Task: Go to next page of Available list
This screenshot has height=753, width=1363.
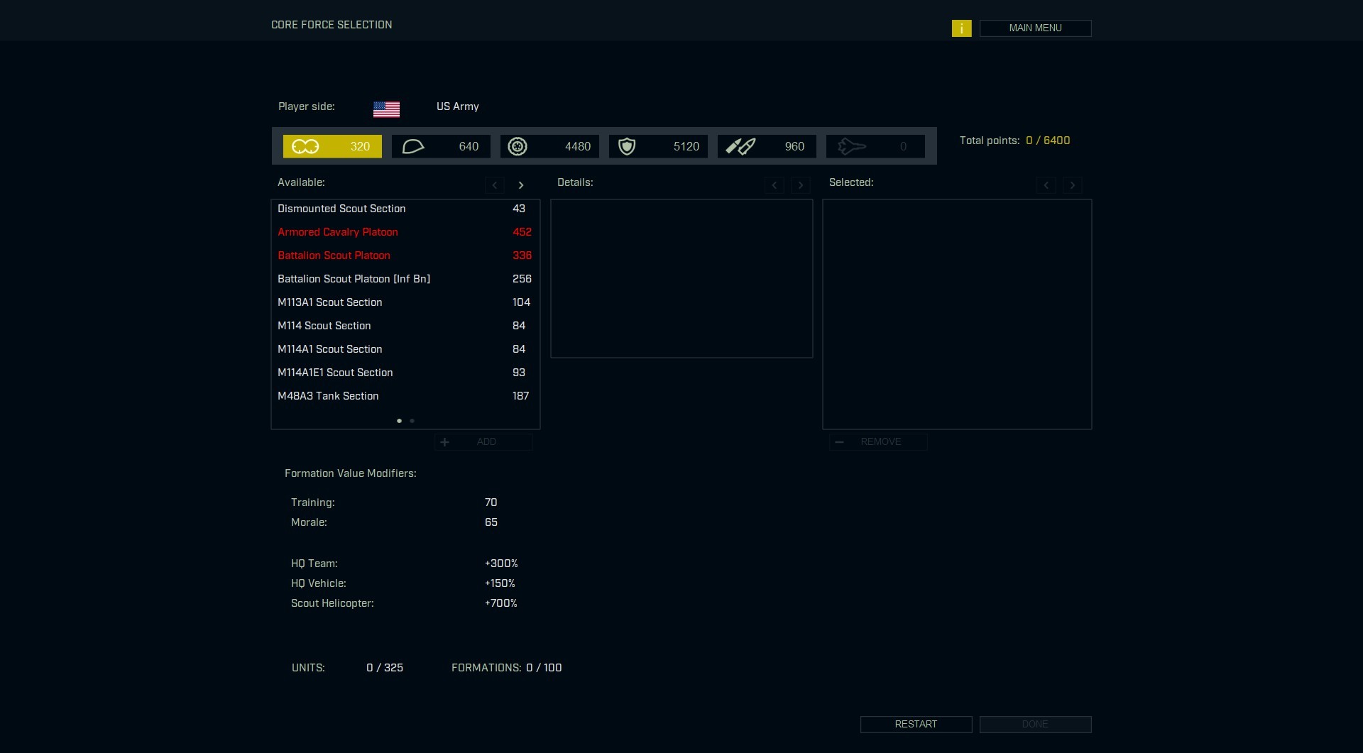Action: tap(521, 185)
